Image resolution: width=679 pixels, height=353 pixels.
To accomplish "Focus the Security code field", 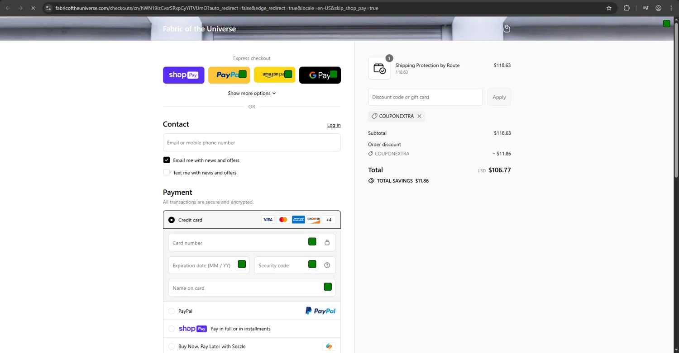I will click(295, 265).
